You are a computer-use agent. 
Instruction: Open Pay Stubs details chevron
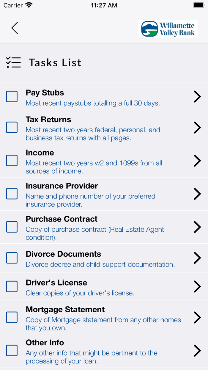(197, 97)
